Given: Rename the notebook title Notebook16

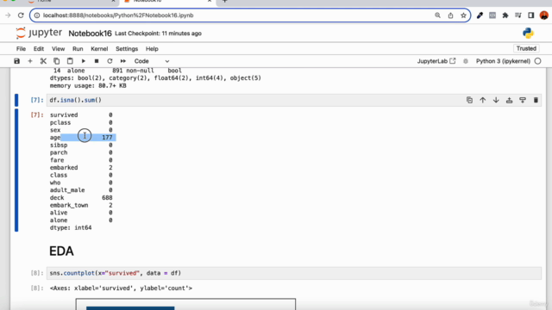Looking at the screenshot, I should coord(90,34).
